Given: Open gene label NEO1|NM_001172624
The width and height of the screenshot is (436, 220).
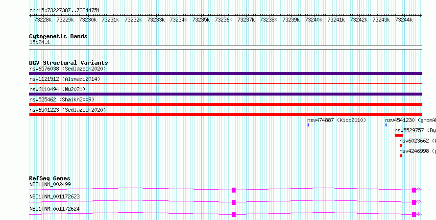Looking at the screenshot, I should [x=54, y=209].
